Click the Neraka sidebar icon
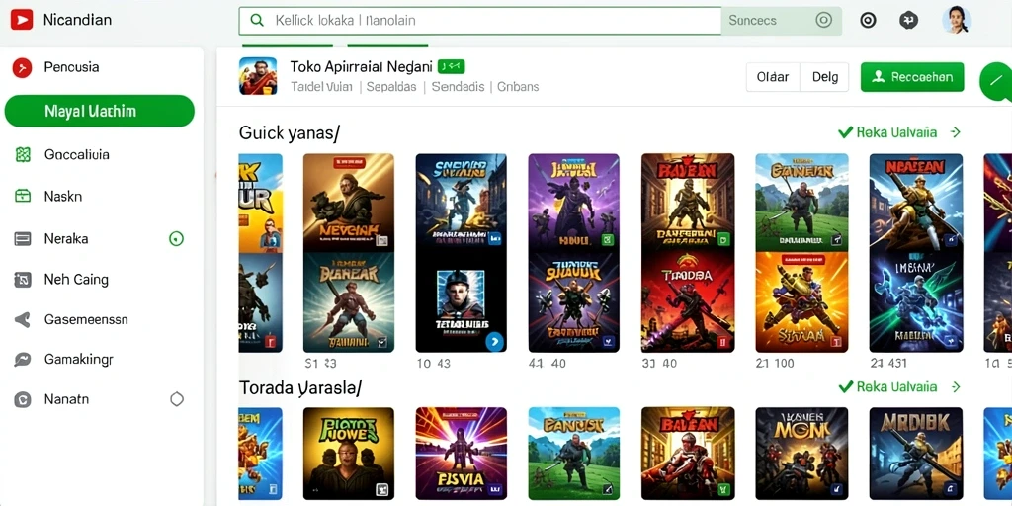 pos(23,239)
